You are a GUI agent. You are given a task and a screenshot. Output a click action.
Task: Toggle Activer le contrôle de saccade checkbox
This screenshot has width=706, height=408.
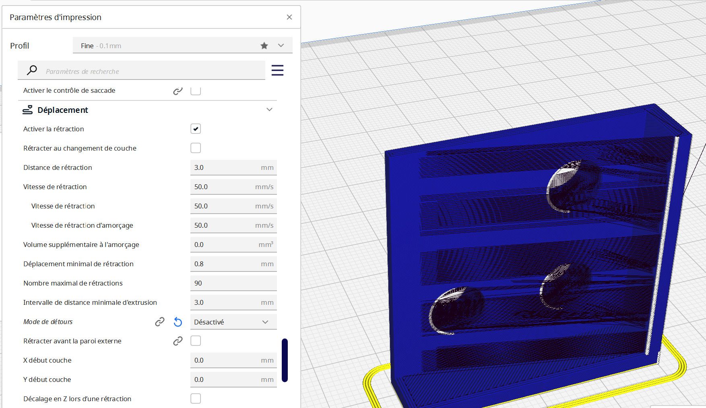[x=196, y=90]
